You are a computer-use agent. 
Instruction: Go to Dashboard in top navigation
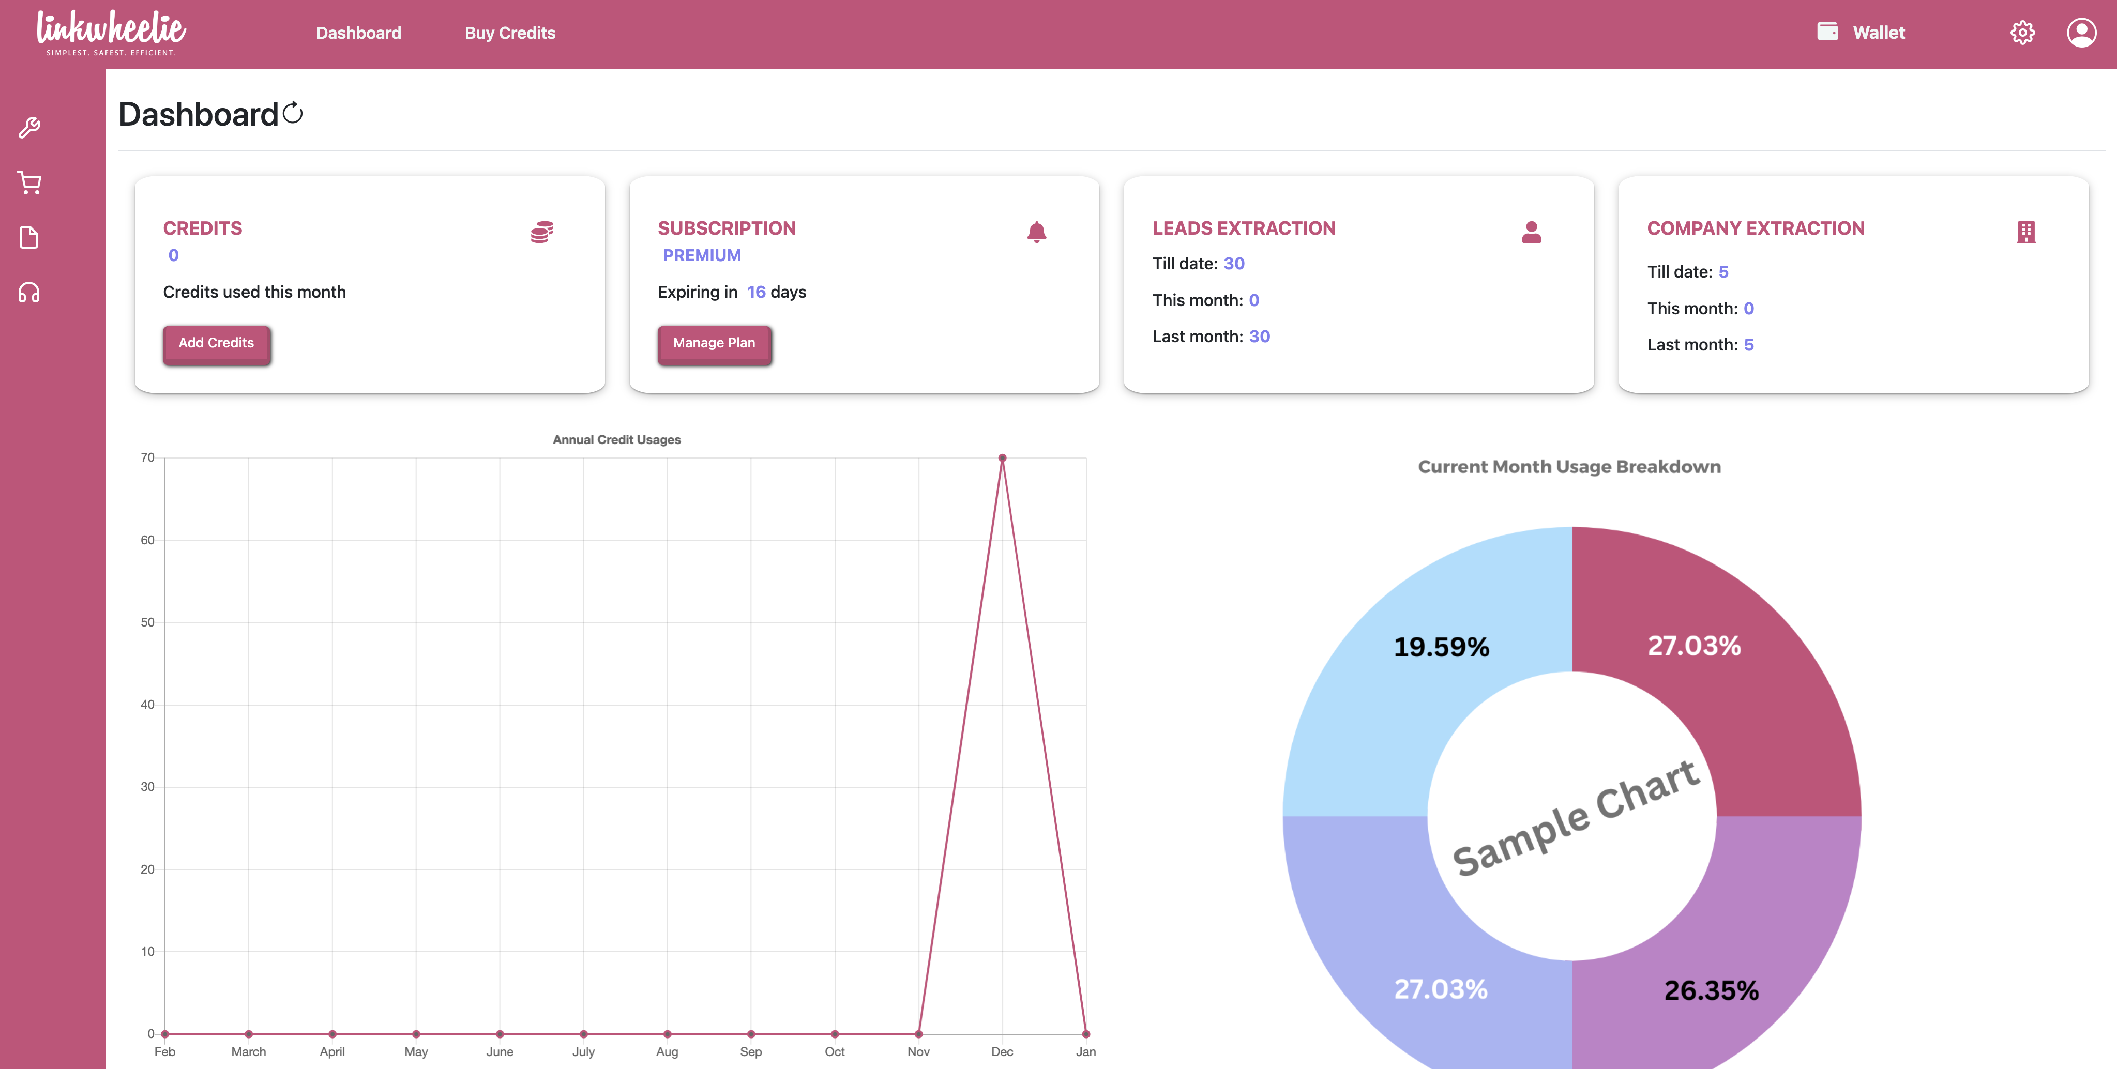(358, 33)
